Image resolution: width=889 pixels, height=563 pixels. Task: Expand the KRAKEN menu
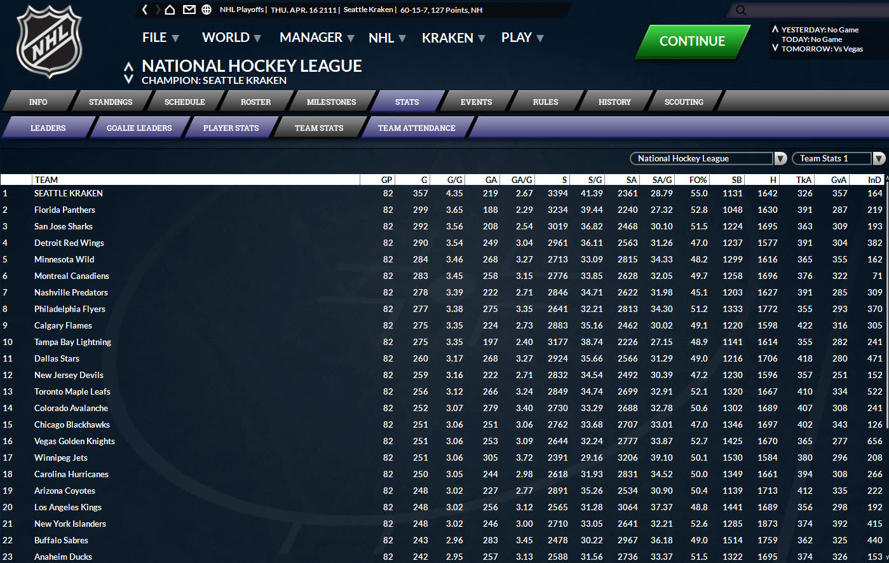pos(453,38)
